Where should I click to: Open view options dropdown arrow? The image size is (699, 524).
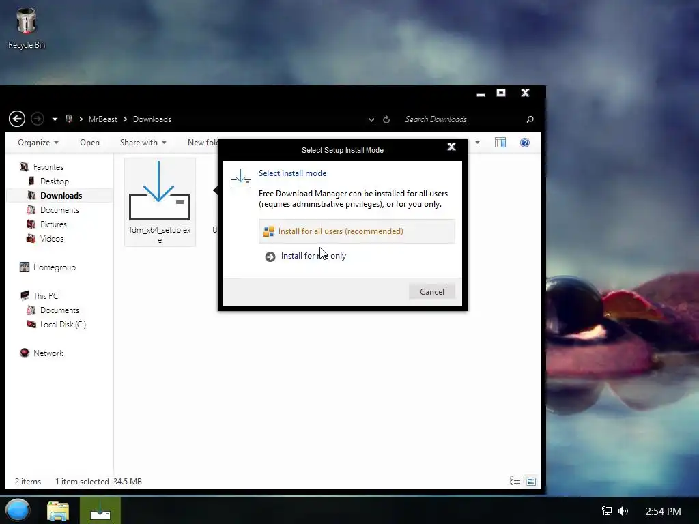(x=477, y=143)
